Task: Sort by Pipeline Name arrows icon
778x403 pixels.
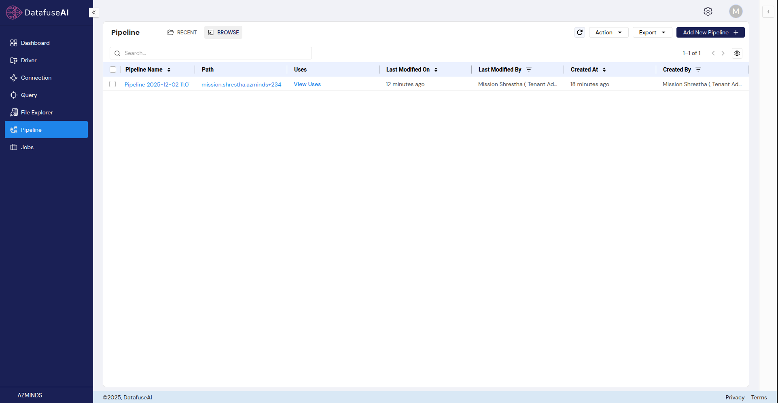Action: [x=169, y=70]
